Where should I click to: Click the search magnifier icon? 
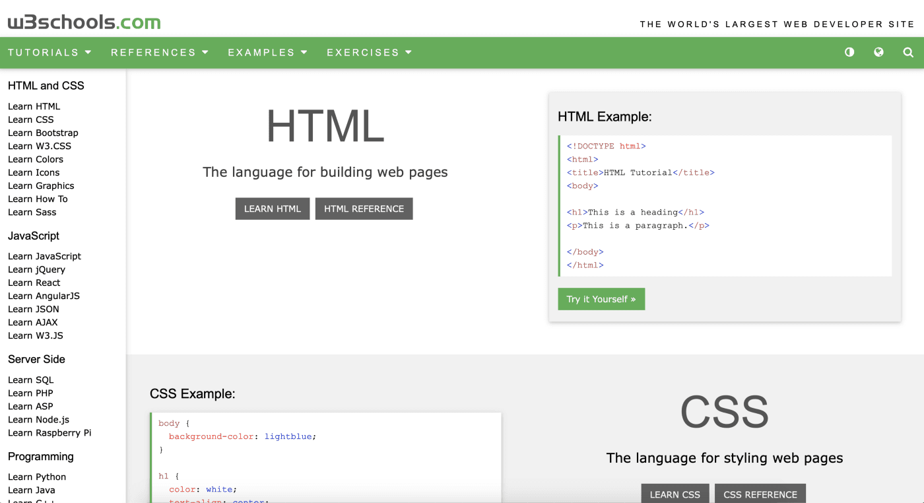pyautogui.click(x=908, y=52)
